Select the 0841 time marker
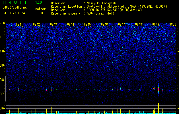Screen dimensions: 179x114 pyautogui.click(x=19, y=24)
